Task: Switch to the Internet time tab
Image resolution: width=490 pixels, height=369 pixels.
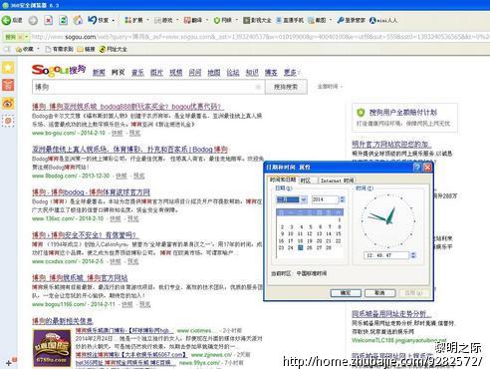Action: pyautogui.click(x=337, y=181)
